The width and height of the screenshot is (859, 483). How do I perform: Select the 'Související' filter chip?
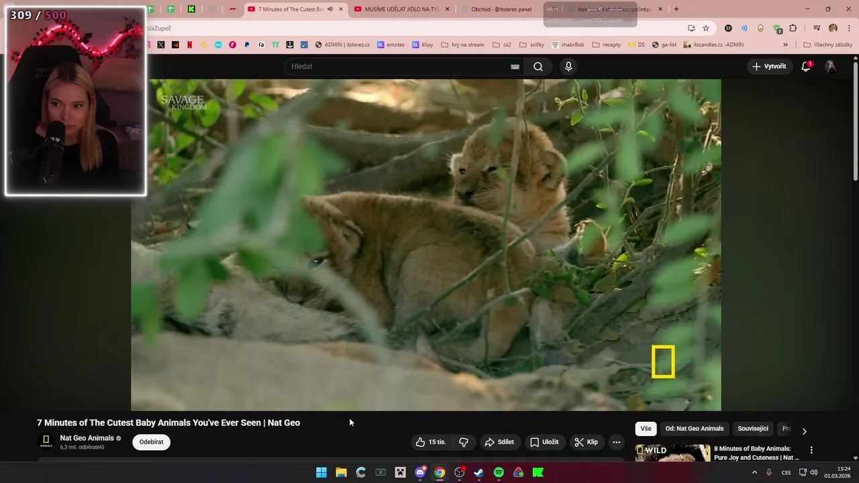(753, 429)
